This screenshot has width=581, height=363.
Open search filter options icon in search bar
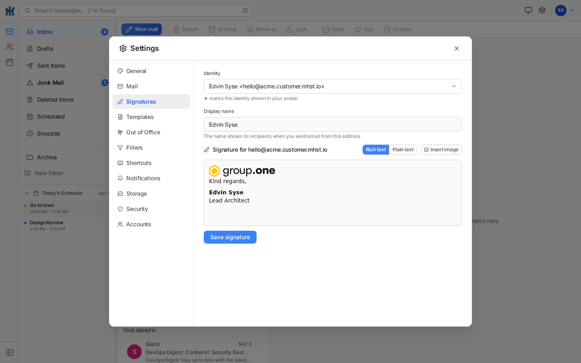pos(245,10)
